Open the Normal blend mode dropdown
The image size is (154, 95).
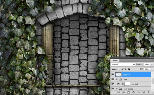point(123,64)
